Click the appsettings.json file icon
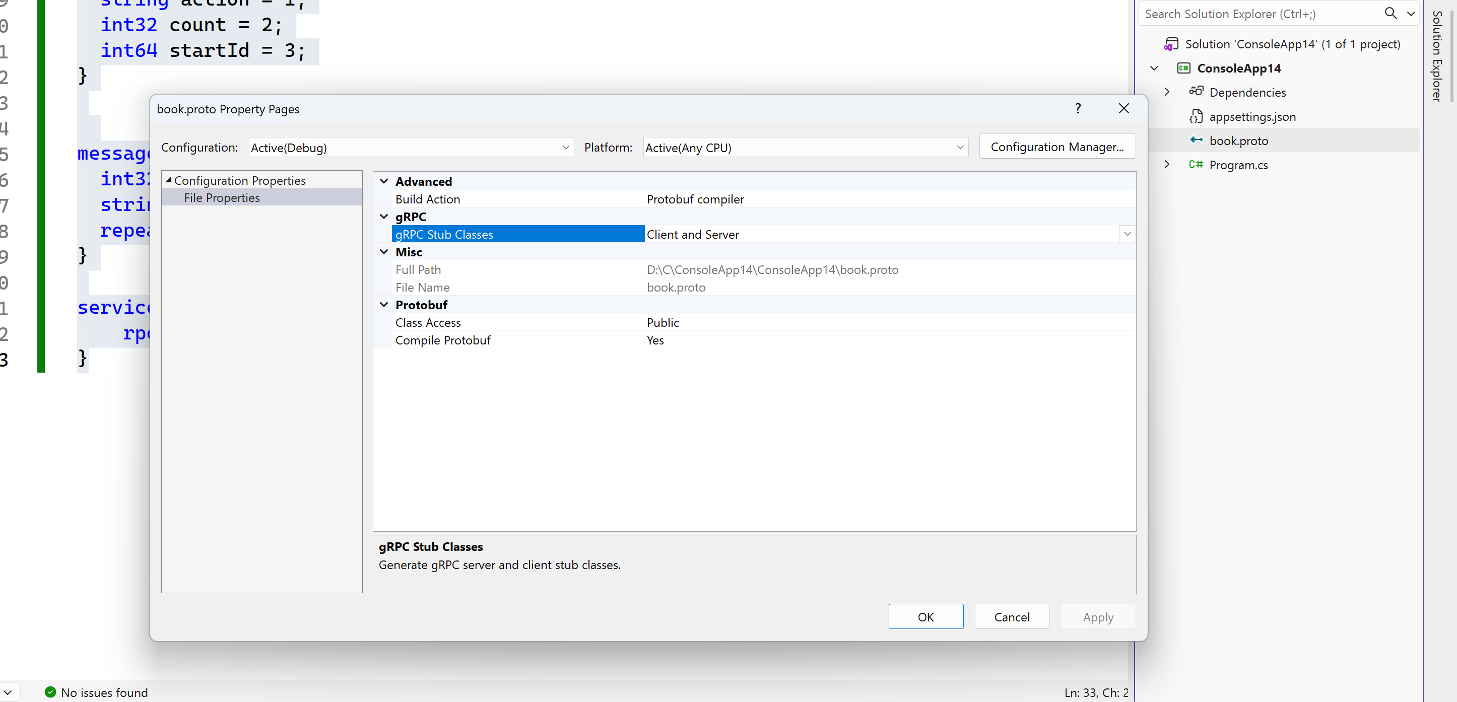The height and width of the screenshot is (702, 1457). tap(1196, 116)
